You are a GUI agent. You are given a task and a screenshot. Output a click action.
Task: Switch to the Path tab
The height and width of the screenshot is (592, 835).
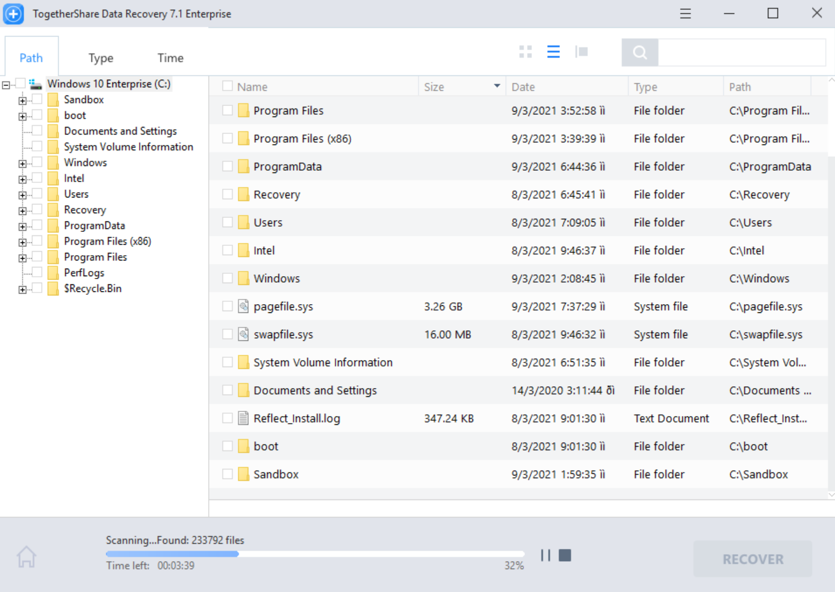(31, 58)
